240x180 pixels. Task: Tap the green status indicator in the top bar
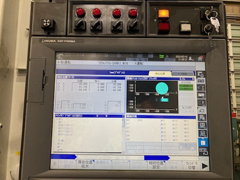(161, 56)
